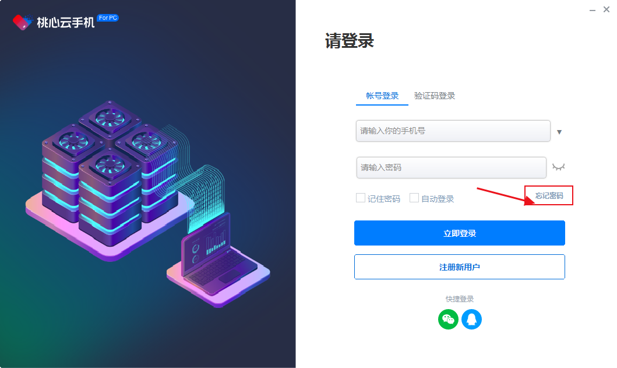Click the WeChat quick login icon
The width and height of the screenshot is (617, 368).
coord(448,319)
